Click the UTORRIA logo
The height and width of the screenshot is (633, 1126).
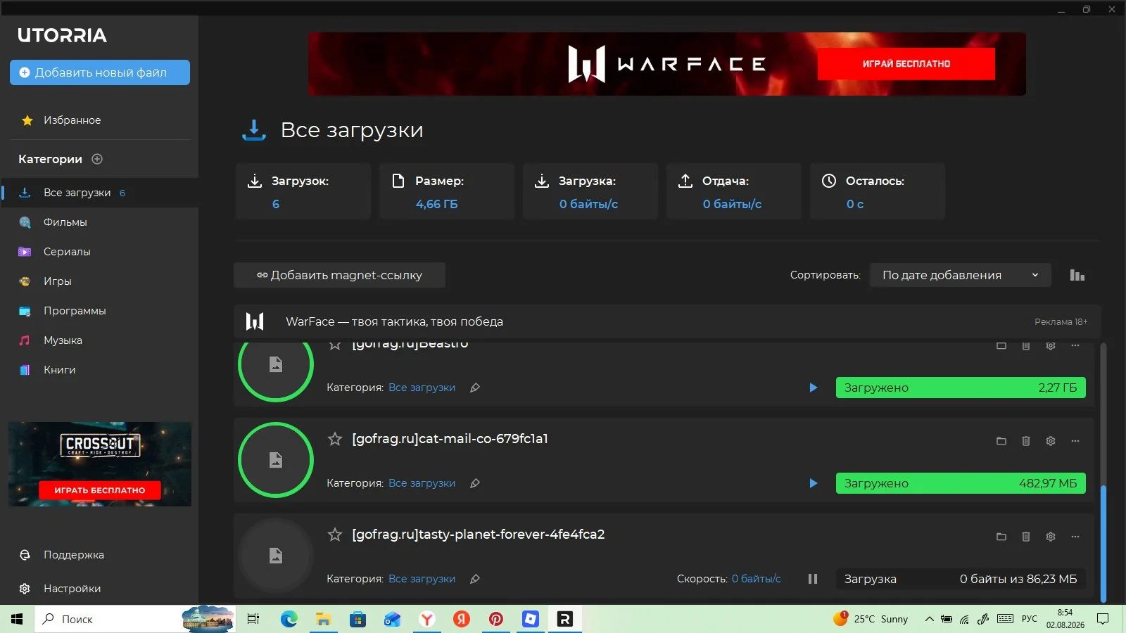coord(63,35)
